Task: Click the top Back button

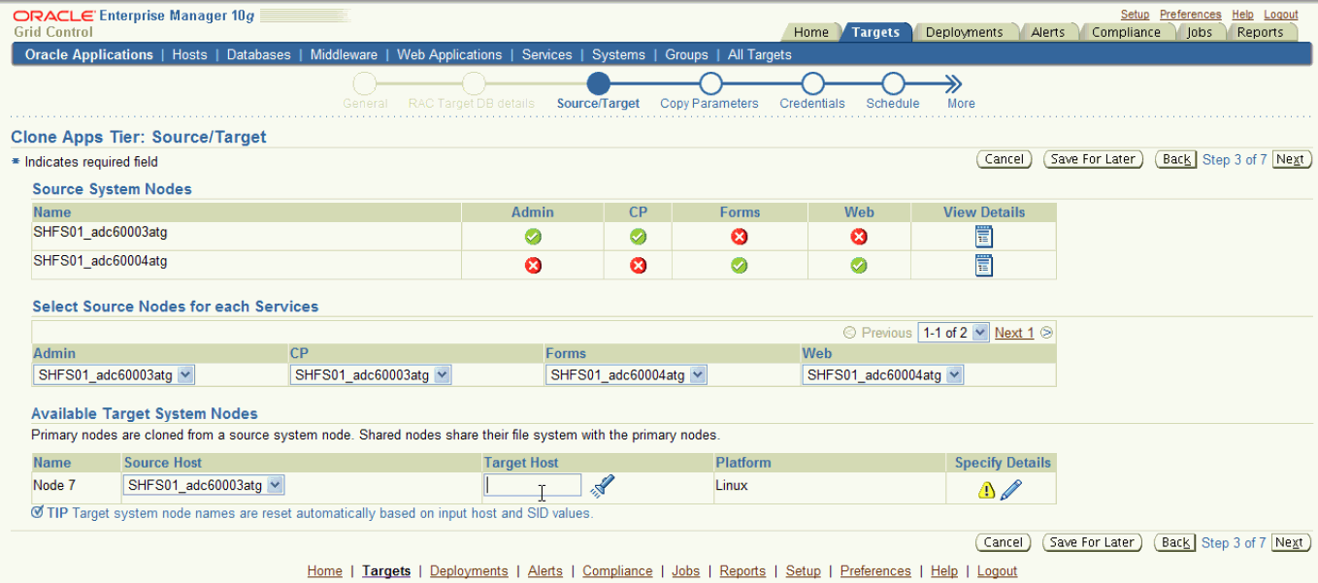Action: click(x=1176, y=159)
